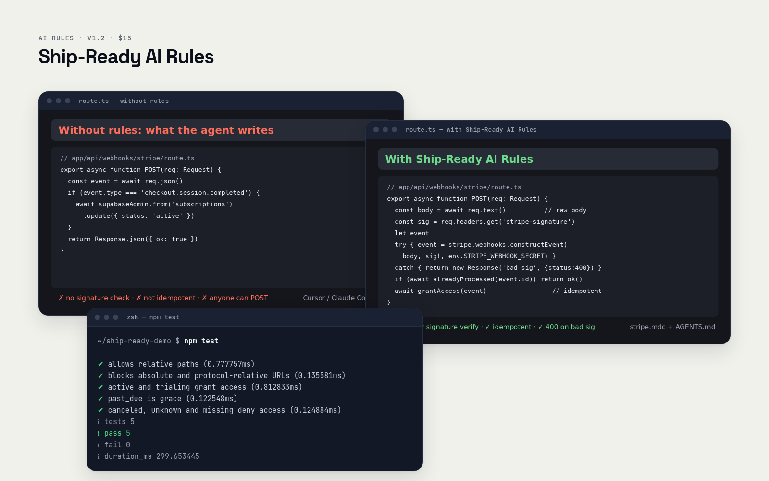
Task: Click the 'tests 5' summary line
Action: pyautogui.click(x=116, y=422)
